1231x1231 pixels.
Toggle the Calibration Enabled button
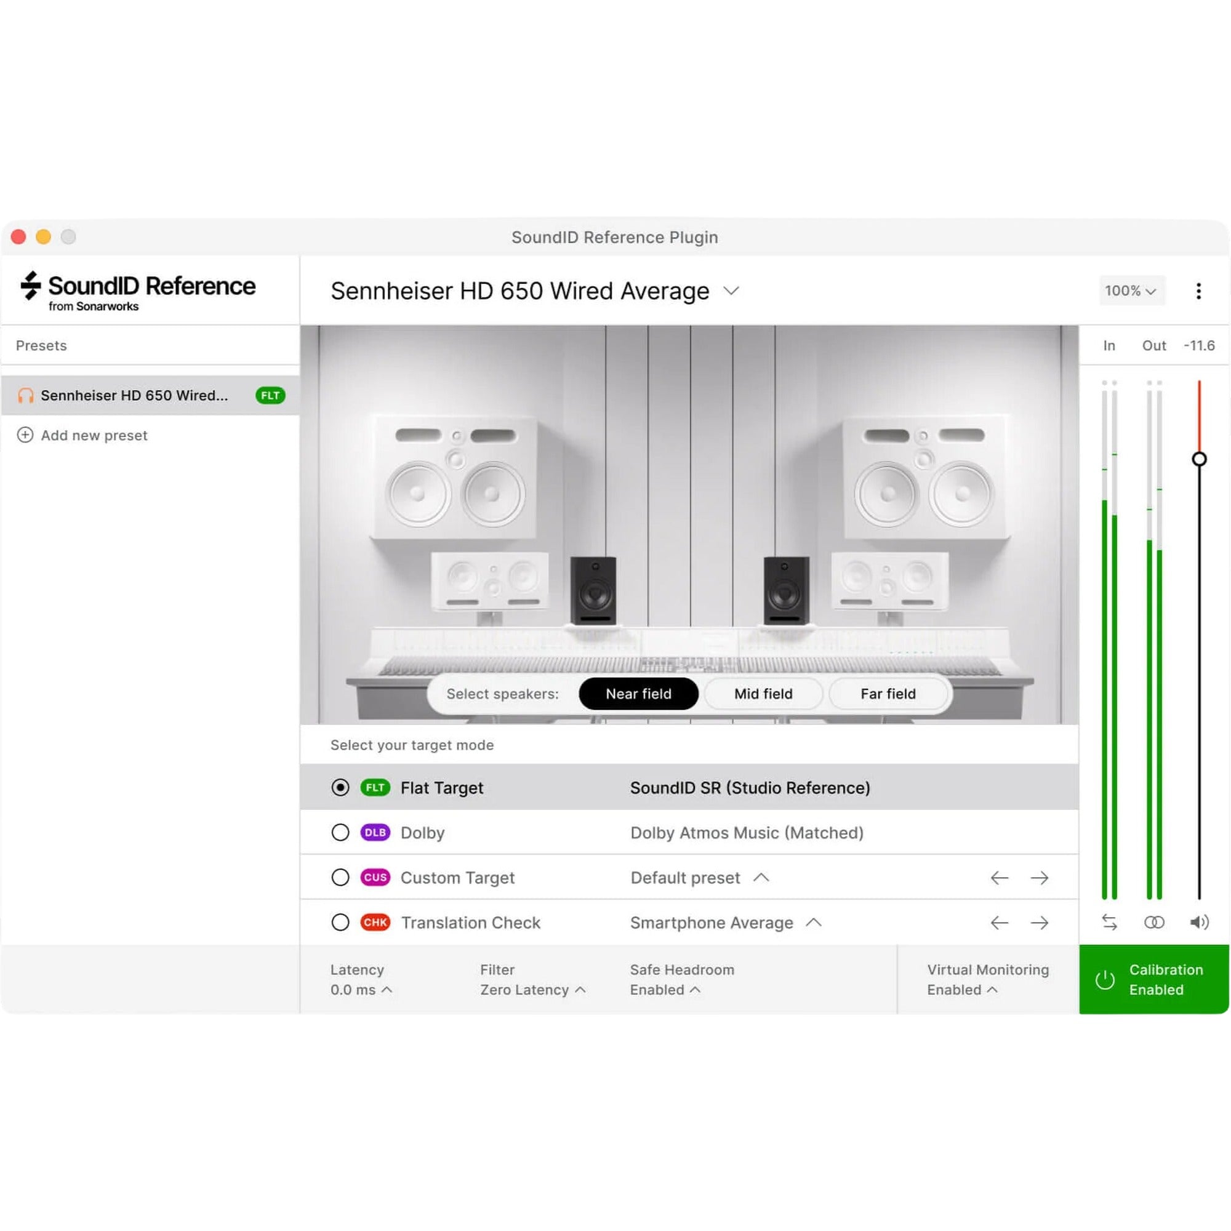pyautogui.click(x=1154, y=979)
